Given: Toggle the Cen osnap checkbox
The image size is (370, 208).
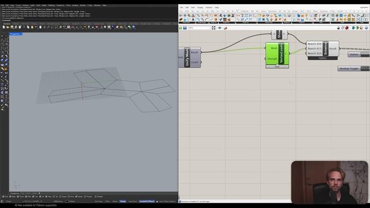Looking at the screenshot, I should pos(34,196).
